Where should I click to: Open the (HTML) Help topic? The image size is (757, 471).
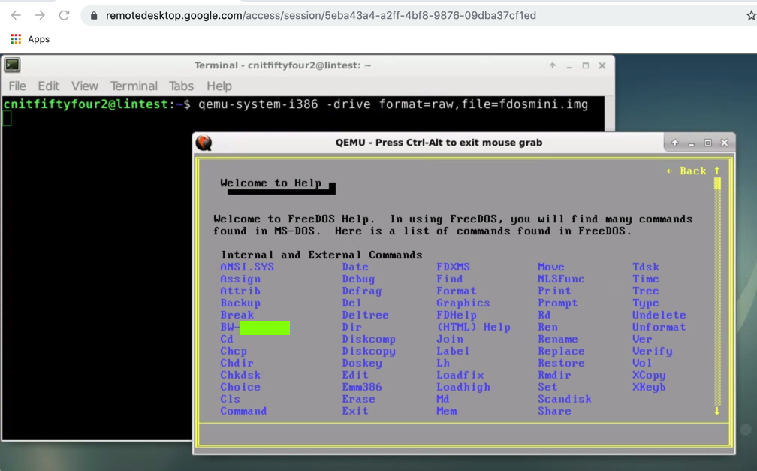[x=474, y=327]
